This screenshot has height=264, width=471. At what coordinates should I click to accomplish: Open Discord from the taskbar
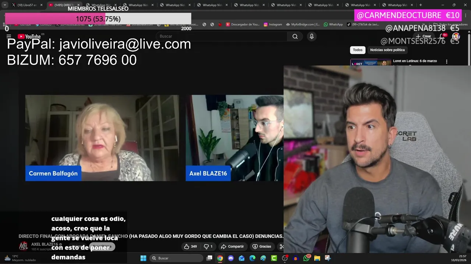point(231,258)
